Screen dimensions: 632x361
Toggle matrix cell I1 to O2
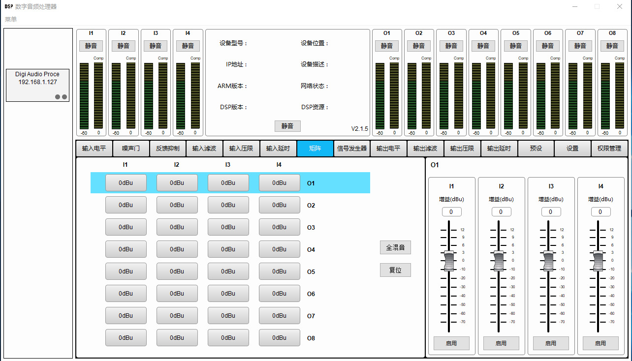[x=126, y=205]
